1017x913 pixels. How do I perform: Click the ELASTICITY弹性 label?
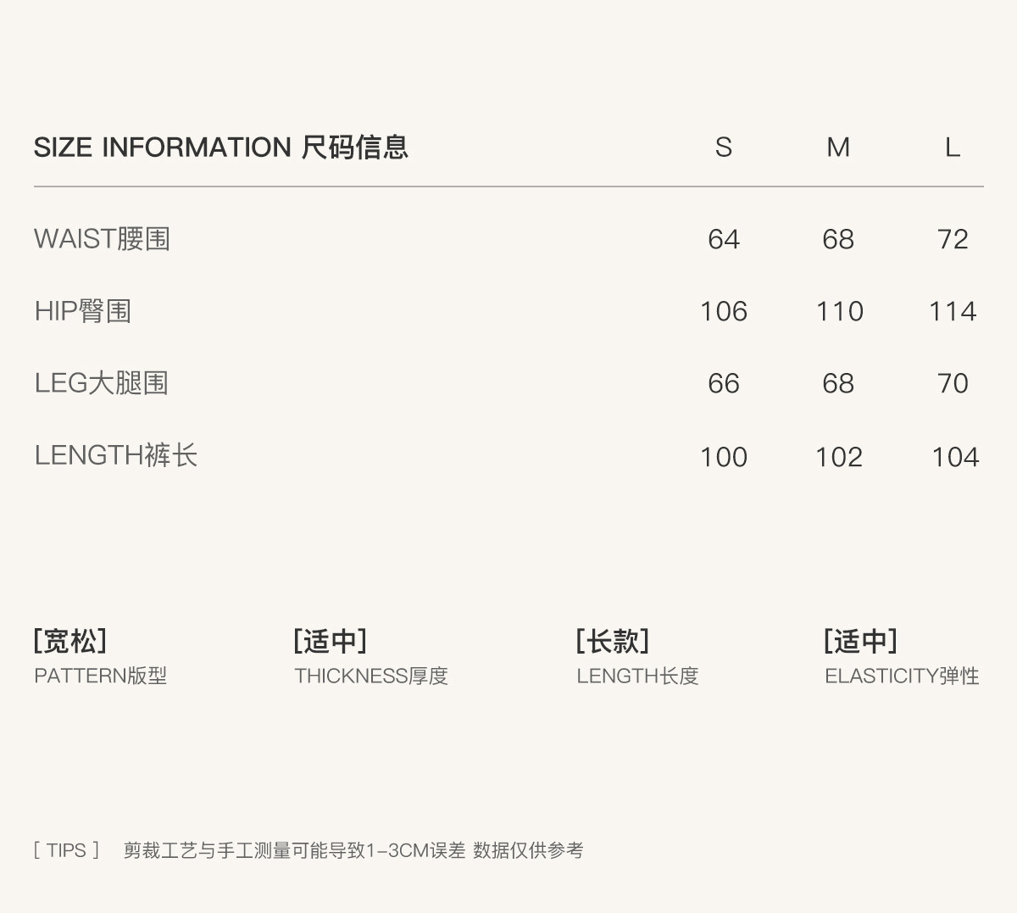pos(902,676)
